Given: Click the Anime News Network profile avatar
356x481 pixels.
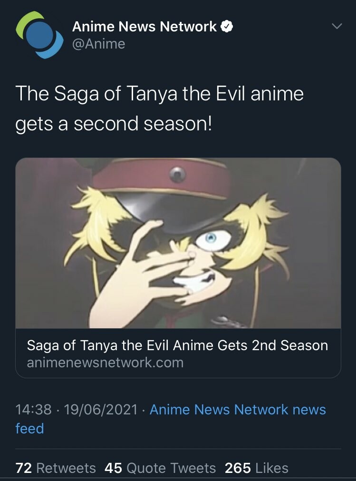Looking at the screenshot, I should click(x=39, y=35).
